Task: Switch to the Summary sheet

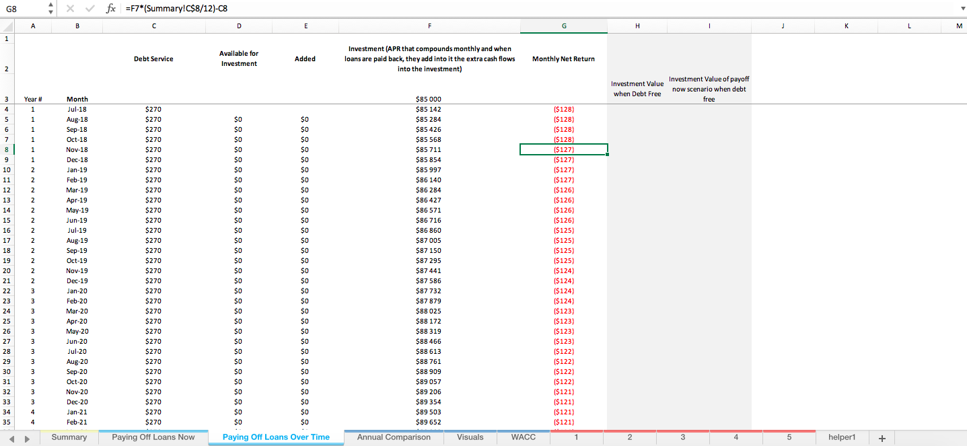Action: pos(68,437)
